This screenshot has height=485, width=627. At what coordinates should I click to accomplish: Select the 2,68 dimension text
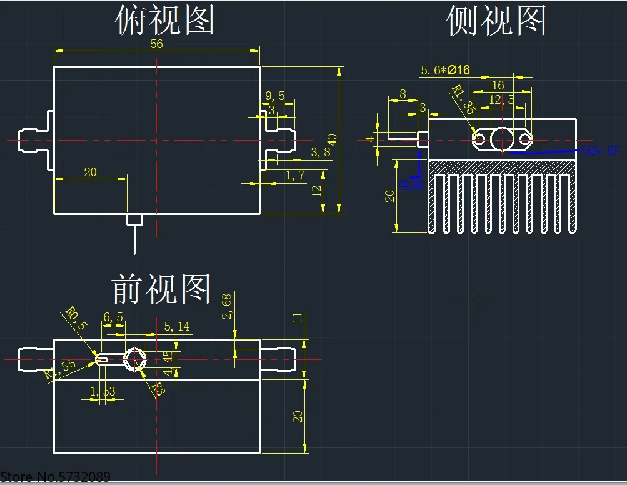click(x=226, y=306)
